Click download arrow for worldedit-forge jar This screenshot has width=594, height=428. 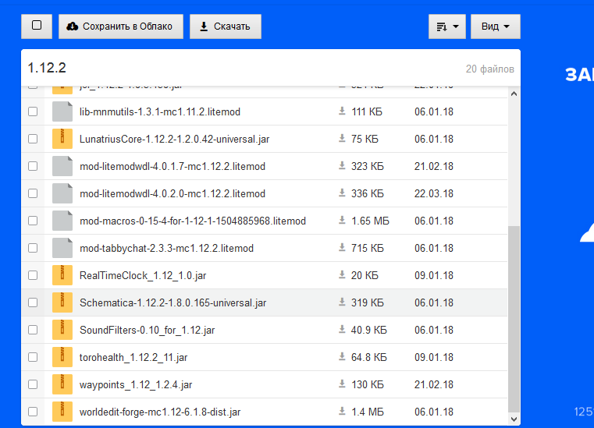tap(342, 412)
